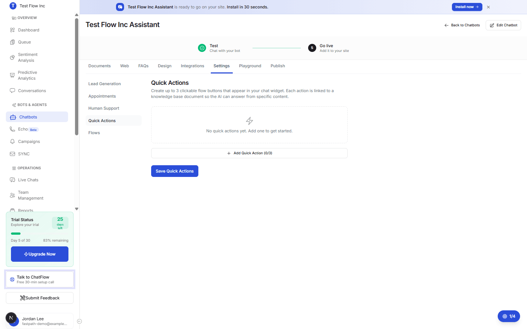Image resolution: width=527 pixels, height=329 pixels.
Task: Click the Back to Chatbots arrow icon
Action: 446,25
